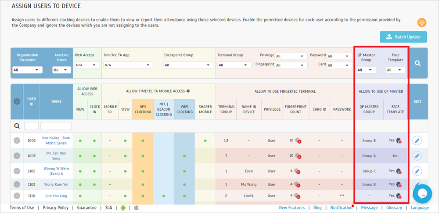Image resolution: width=439 pixels, height=213 pixels.
Task: Open the Privacy Policy link
Action: tap(55, 208)
